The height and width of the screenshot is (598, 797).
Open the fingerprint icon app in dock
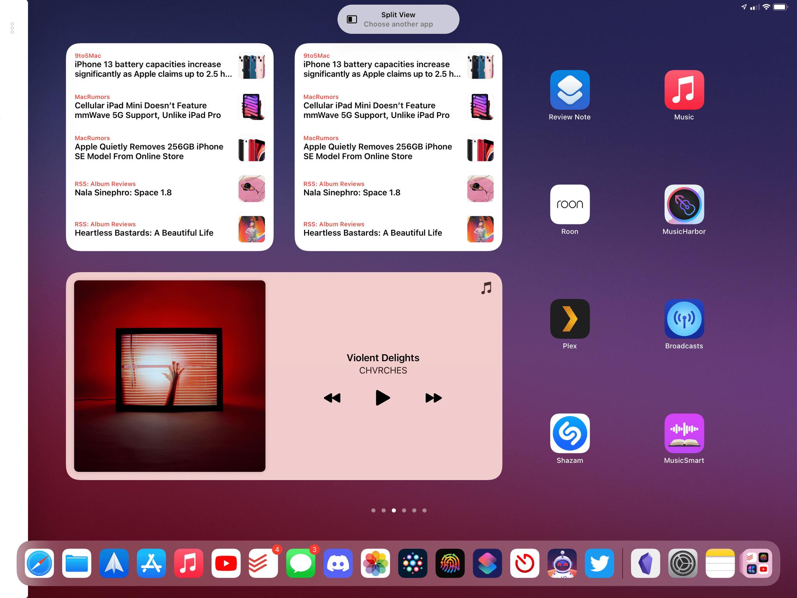pyautogui.click(x=450, y=563)
